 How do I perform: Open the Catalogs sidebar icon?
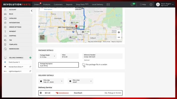5,18
